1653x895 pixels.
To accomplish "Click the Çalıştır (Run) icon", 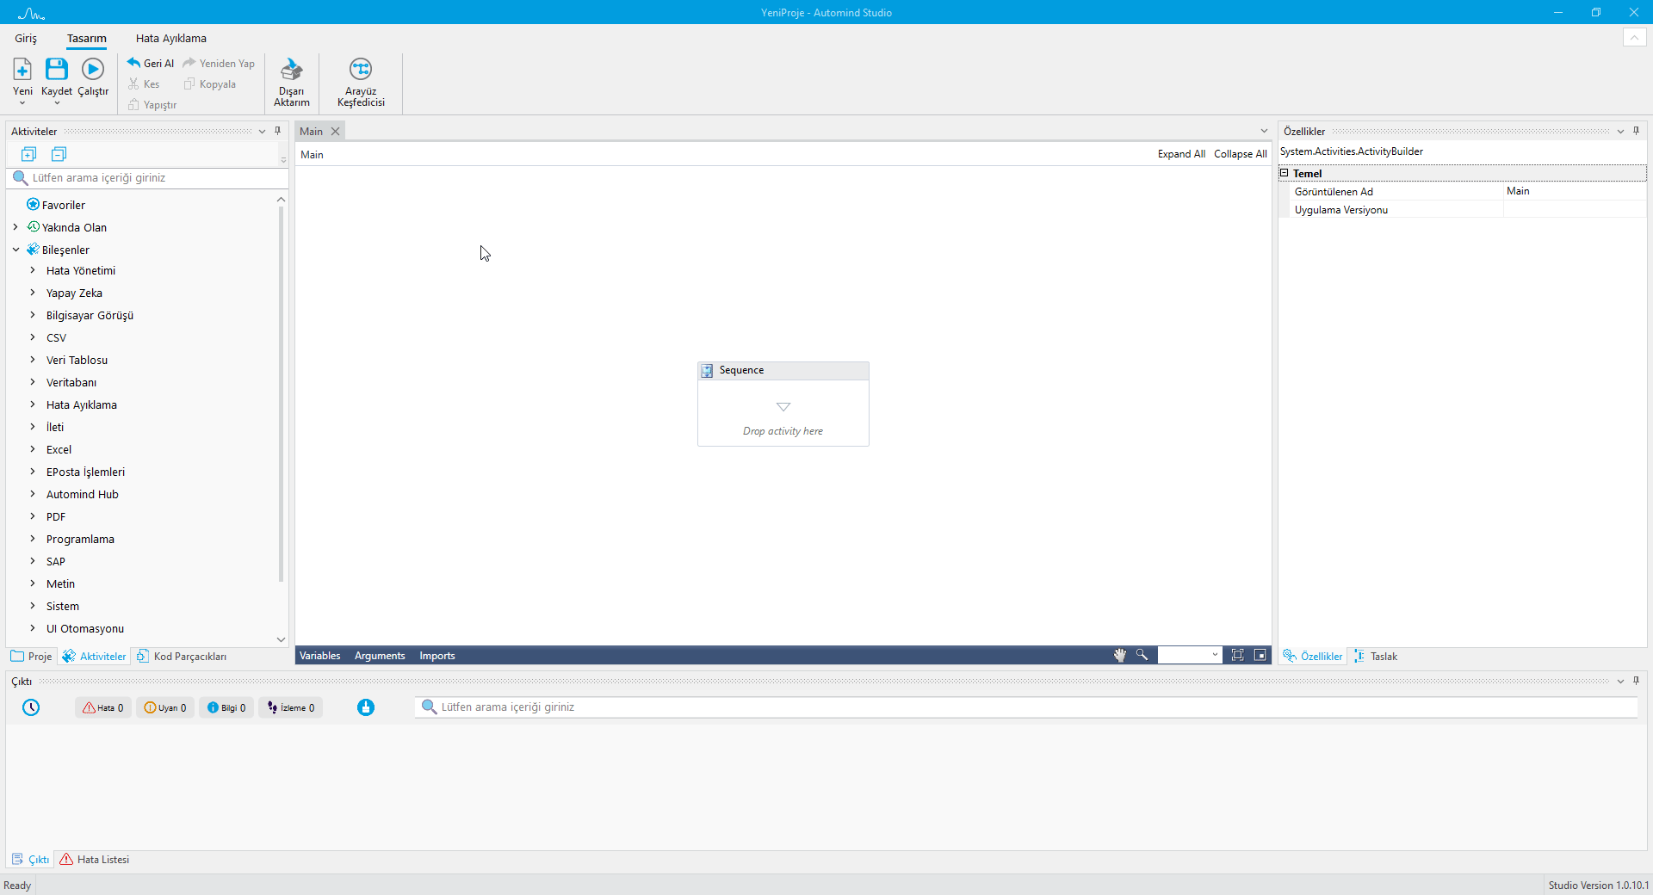I will pyautogui.click(x=93, y=69).
